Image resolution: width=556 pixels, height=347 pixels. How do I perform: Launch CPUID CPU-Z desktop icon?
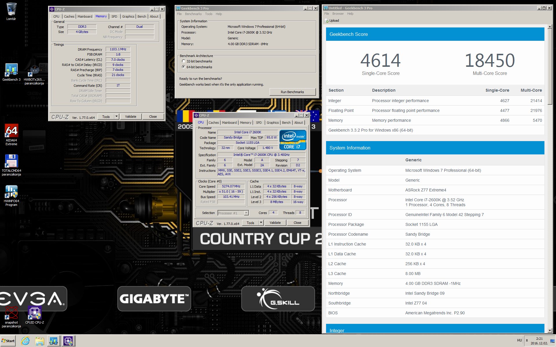(x=34, y=315)
